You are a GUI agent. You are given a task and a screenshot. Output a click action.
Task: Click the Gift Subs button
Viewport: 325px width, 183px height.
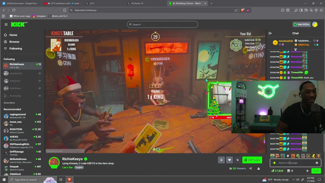tap(252, 160)
